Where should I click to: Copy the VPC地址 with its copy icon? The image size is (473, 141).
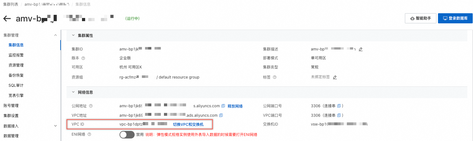(221, 115)
